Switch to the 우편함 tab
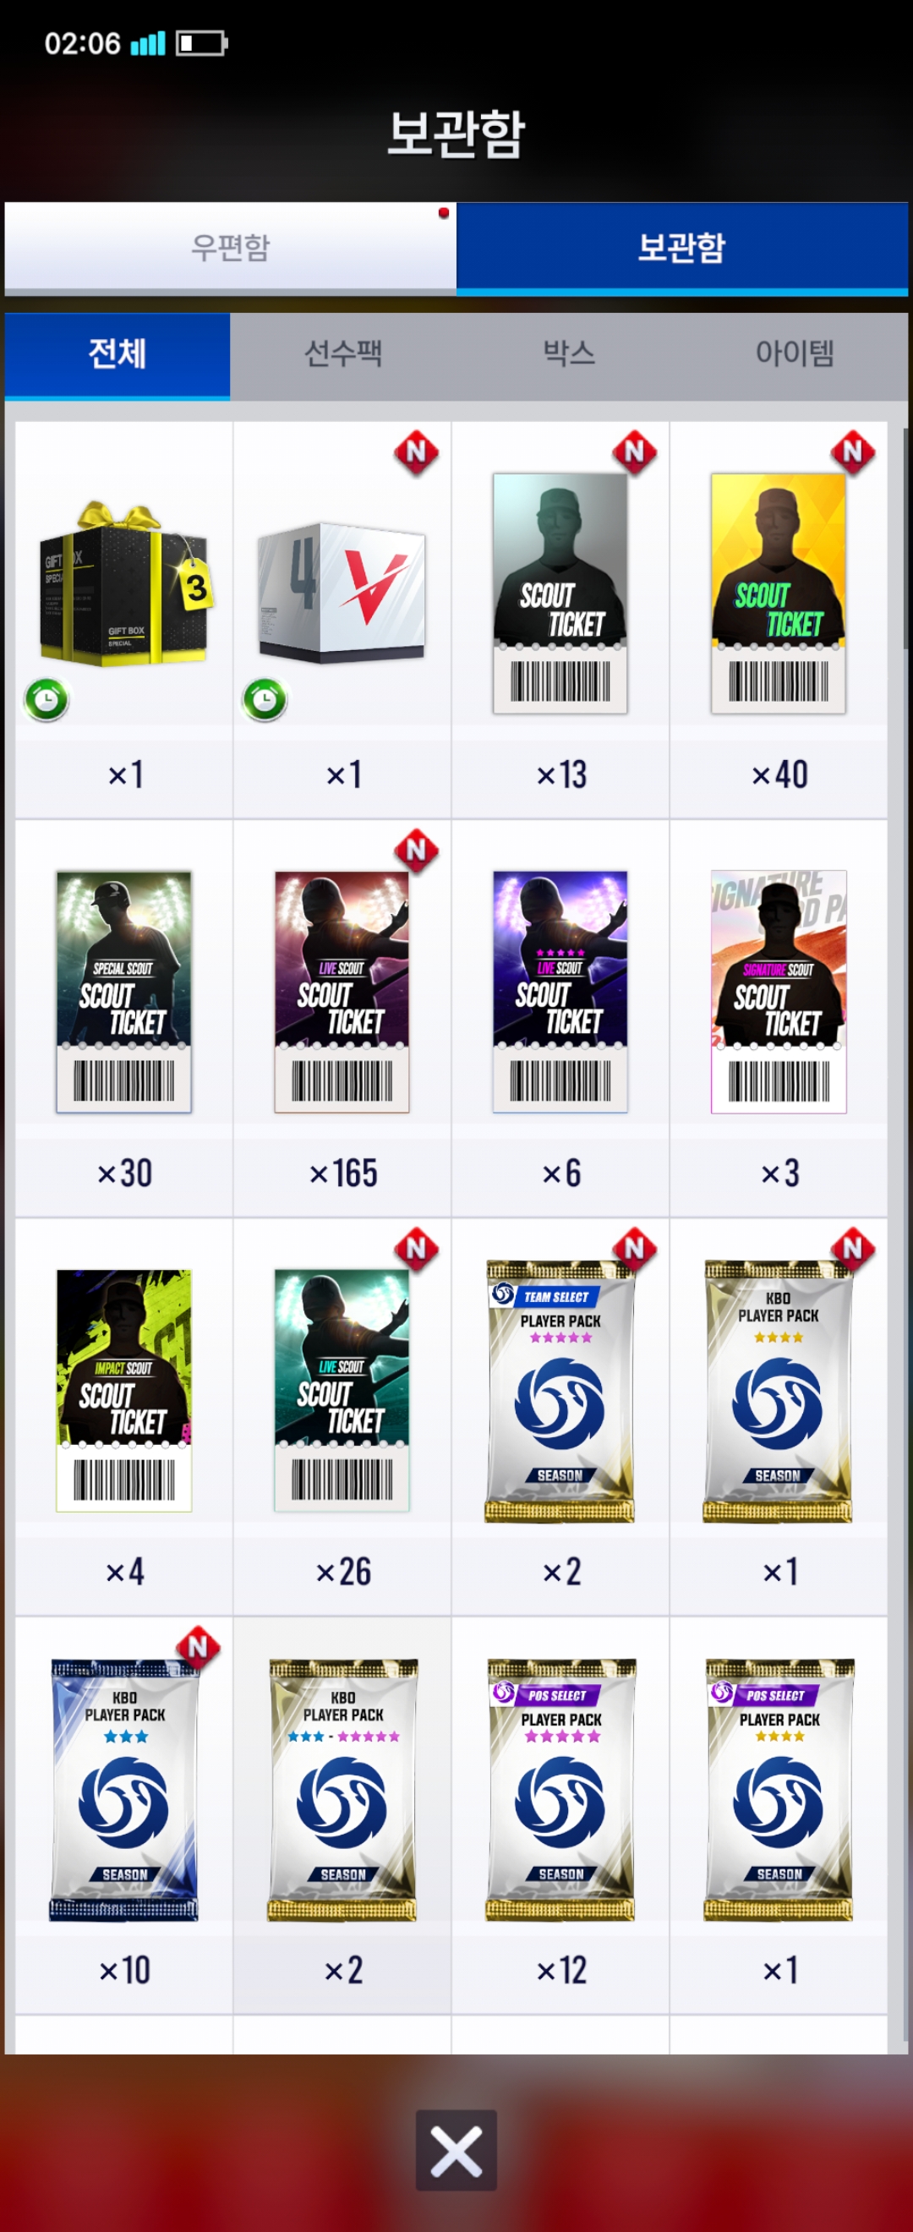 pos(231,247)
